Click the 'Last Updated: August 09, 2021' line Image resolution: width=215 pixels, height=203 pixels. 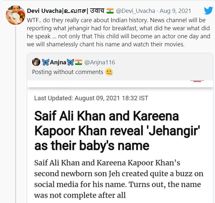[91, 98]
